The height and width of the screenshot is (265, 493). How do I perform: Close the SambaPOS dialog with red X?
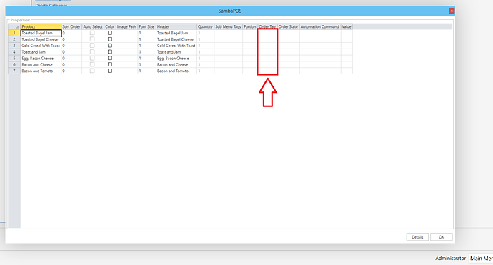(452, 11)
